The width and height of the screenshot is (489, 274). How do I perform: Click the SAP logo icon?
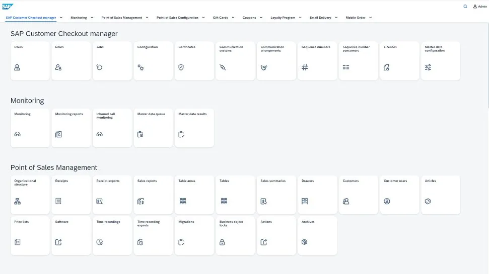click(8, 6)
